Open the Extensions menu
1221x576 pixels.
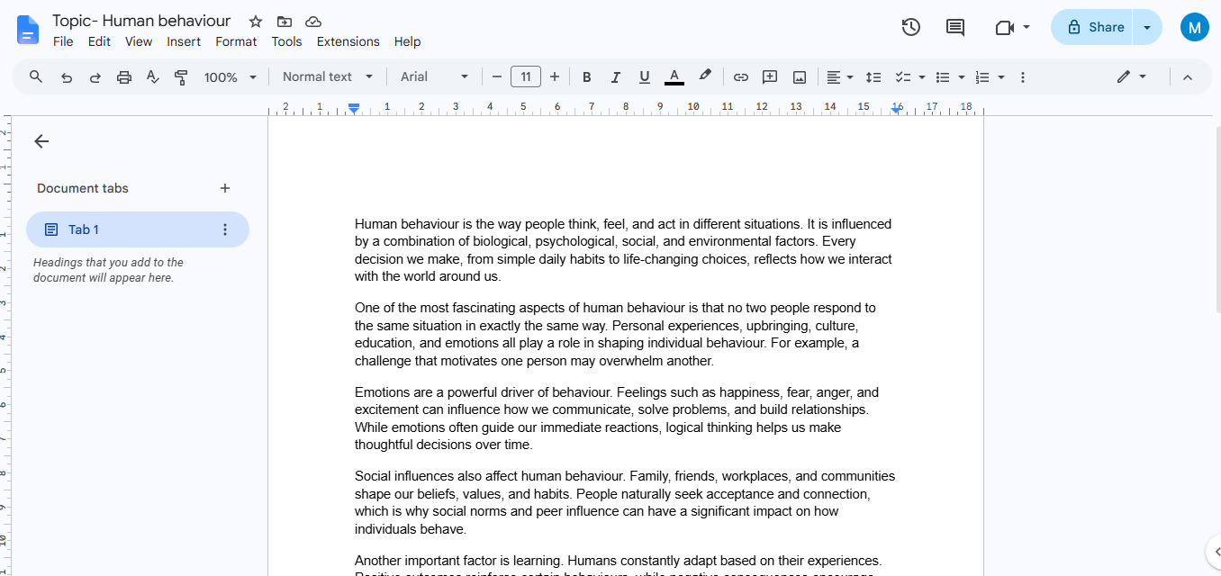pyautogui.click(x=348, y=41)
